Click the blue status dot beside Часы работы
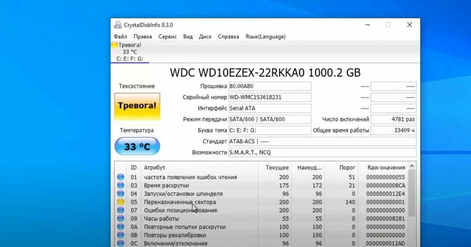Screen dimensions: 471x247 point(121,218)
